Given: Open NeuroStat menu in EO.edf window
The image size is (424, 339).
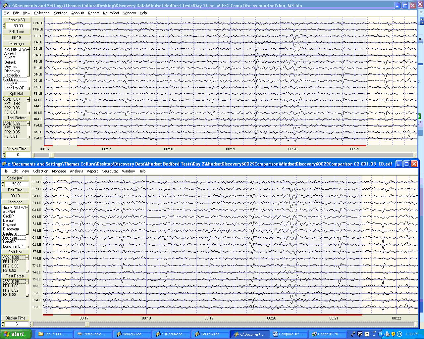Looking at the screenshot, I should (x=110, y=171).
